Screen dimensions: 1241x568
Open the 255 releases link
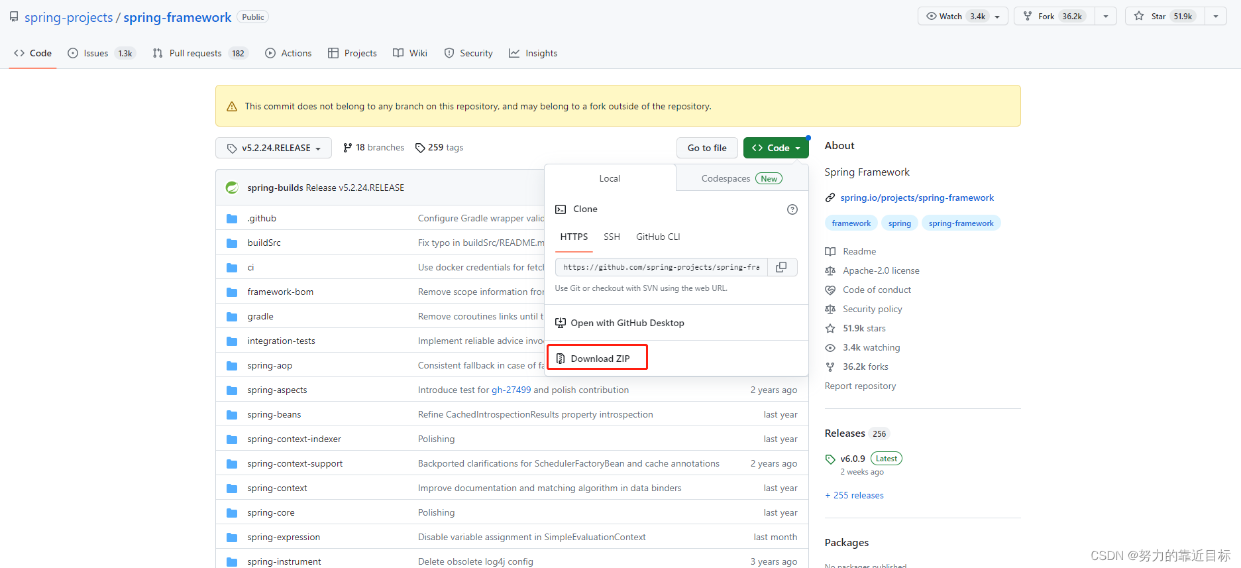[854, 495]
